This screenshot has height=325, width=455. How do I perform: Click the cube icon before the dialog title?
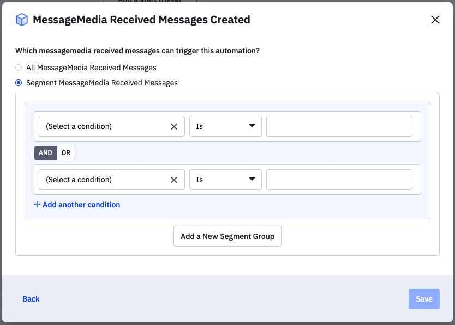pyautogui.click(x=21, y=19)
